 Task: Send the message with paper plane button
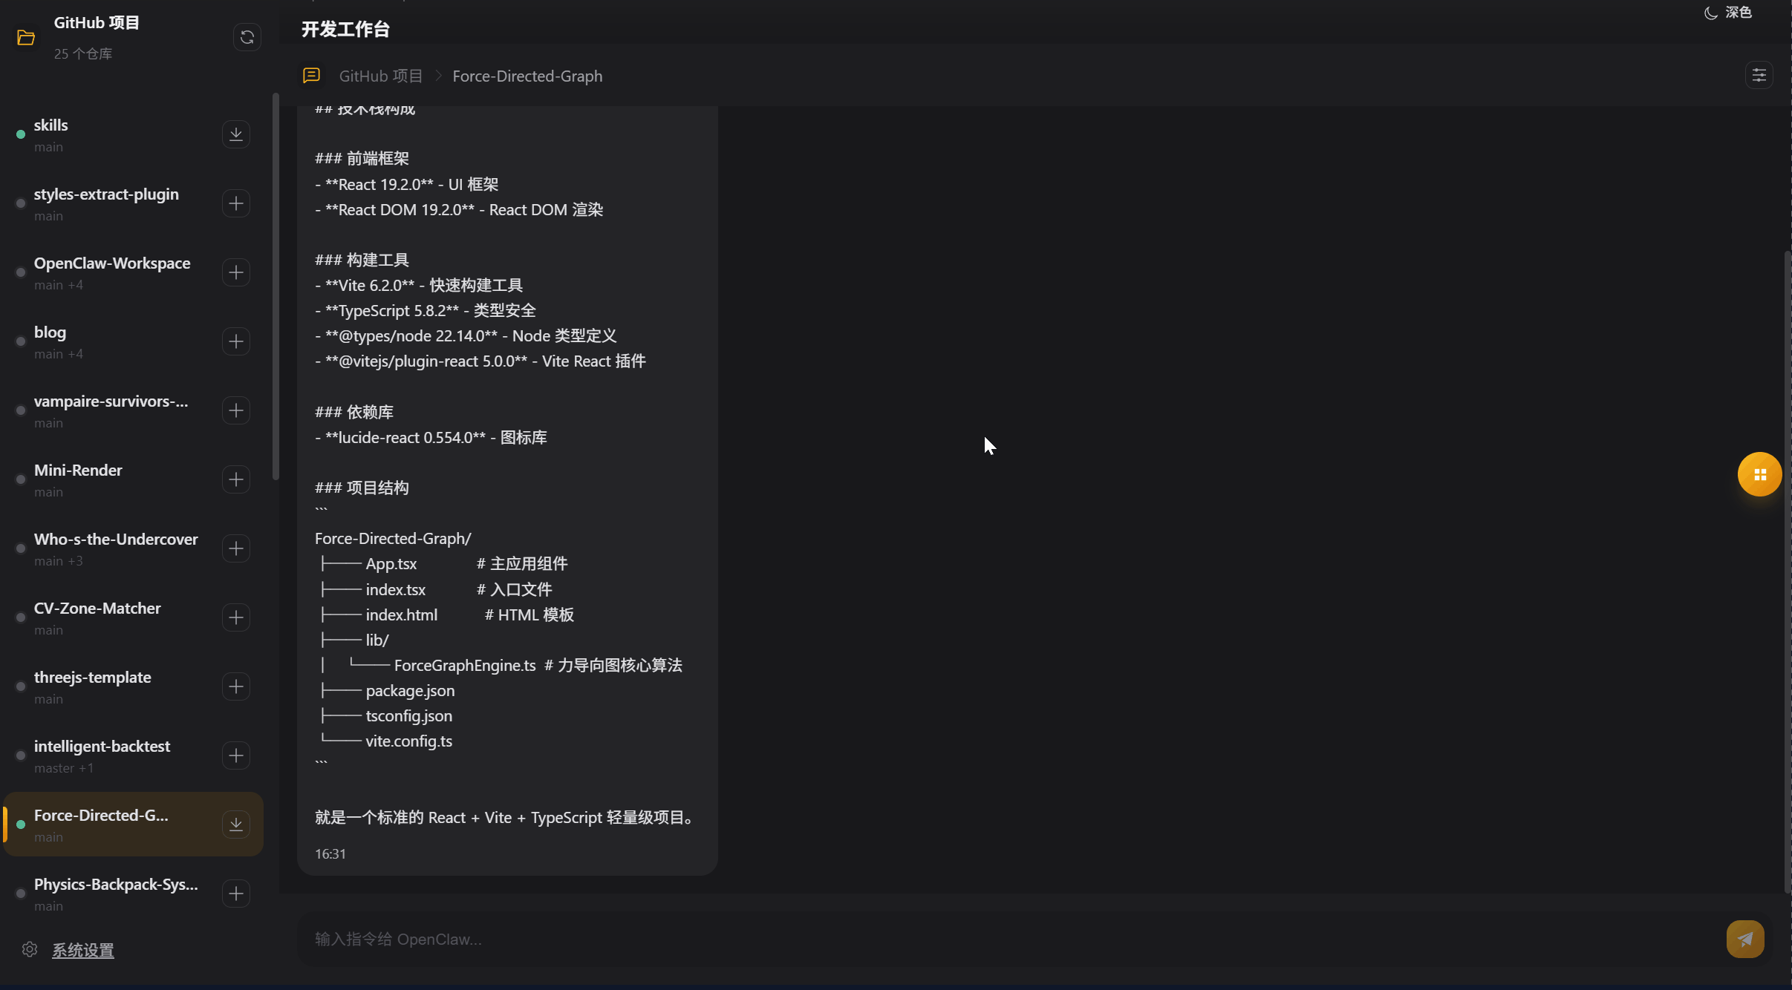[1745, 939]
